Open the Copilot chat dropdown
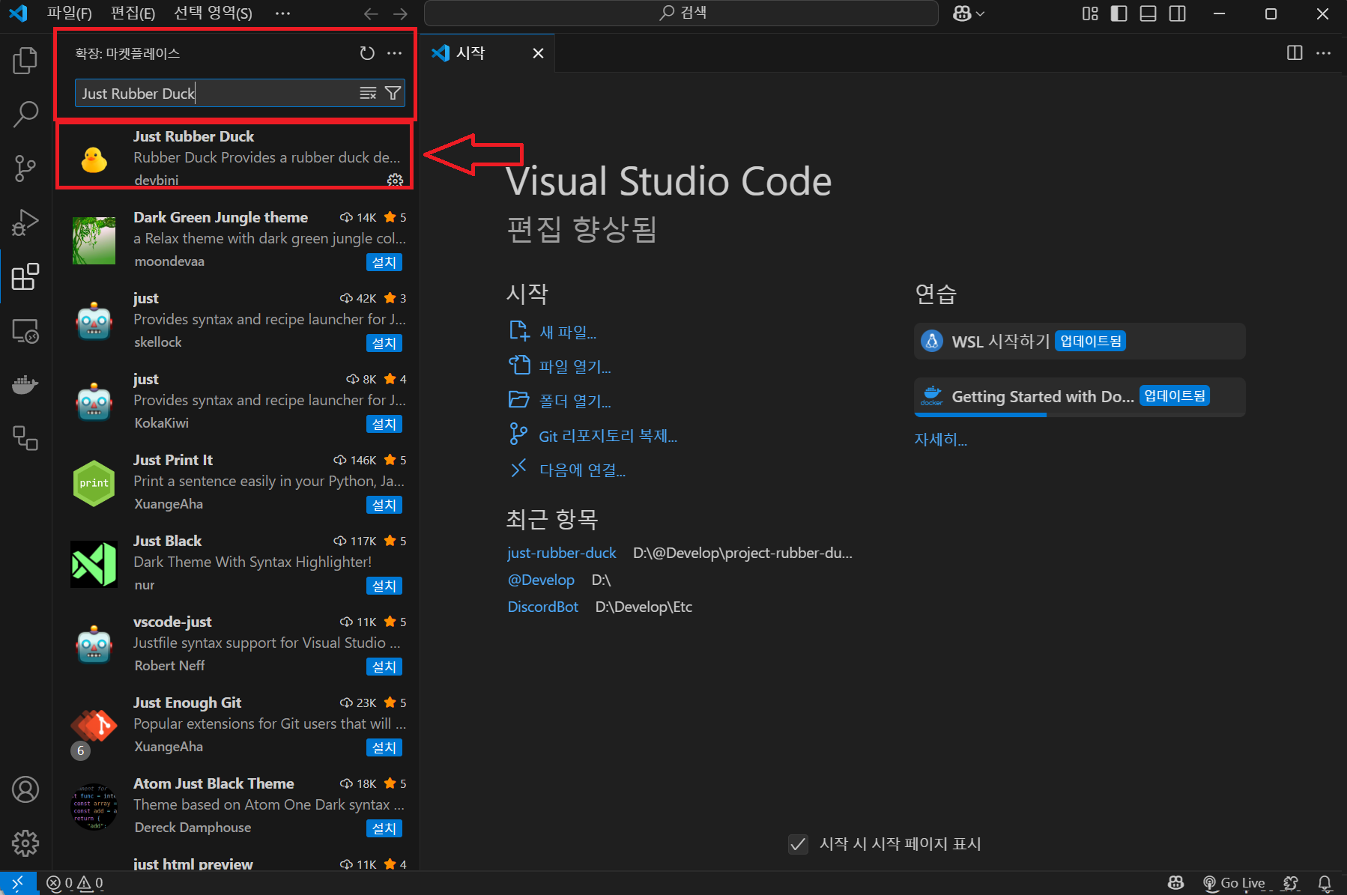Image resolution: width=1347 pixels, height=895 pixels. pos(968,13)
